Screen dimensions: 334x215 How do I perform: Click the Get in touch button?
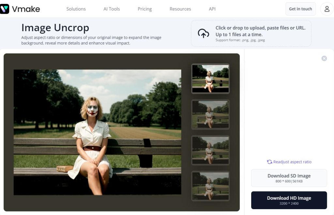click(300, 9)
